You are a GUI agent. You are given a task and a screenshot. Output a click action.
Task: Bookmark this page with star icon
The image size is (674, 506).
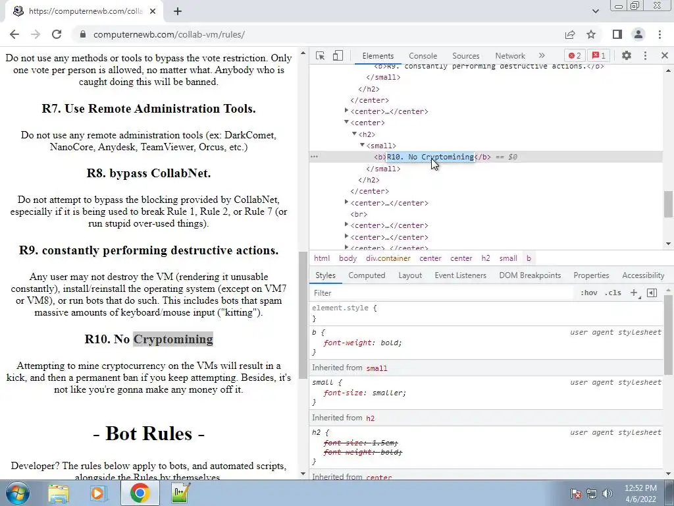591,34
